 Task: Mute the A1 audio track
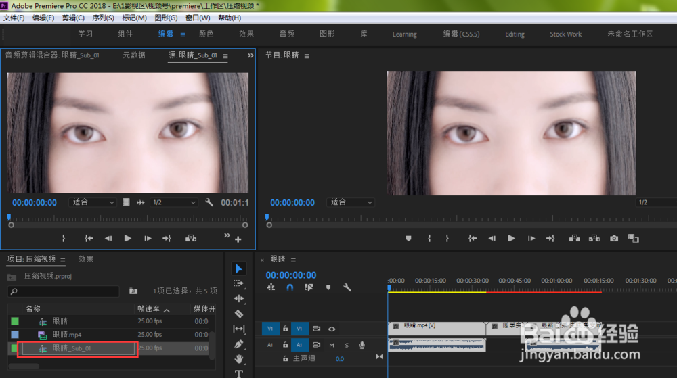[x=332, y=345]
